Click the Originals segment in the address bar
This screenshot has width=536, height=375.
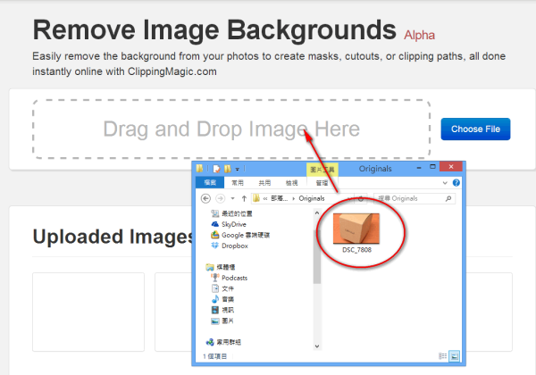pyautogui.click(x=312, y=198)
